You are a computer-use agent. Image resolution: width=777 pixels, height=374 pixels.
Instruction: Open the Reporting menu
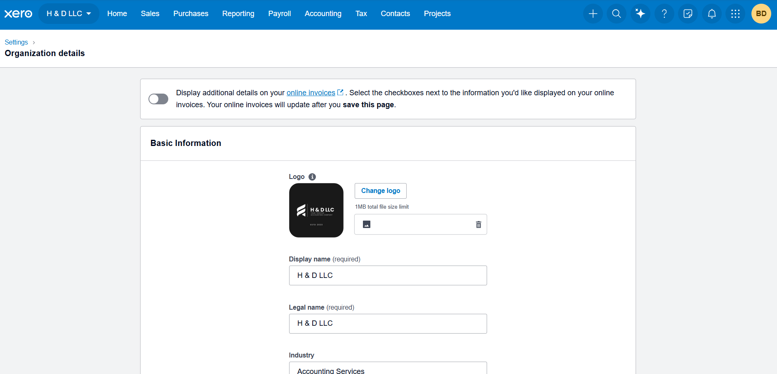[238, 14]
